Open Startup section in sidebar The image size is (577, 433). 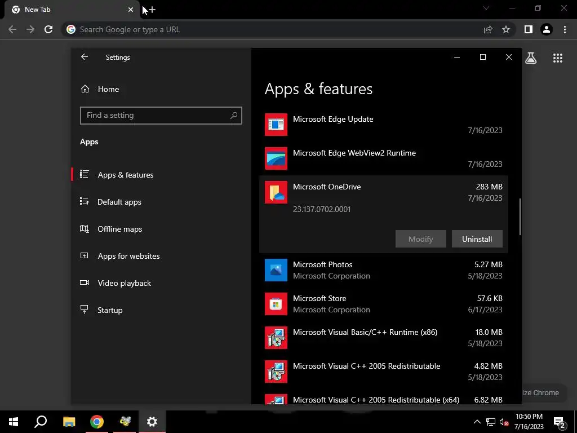[110, 310]
